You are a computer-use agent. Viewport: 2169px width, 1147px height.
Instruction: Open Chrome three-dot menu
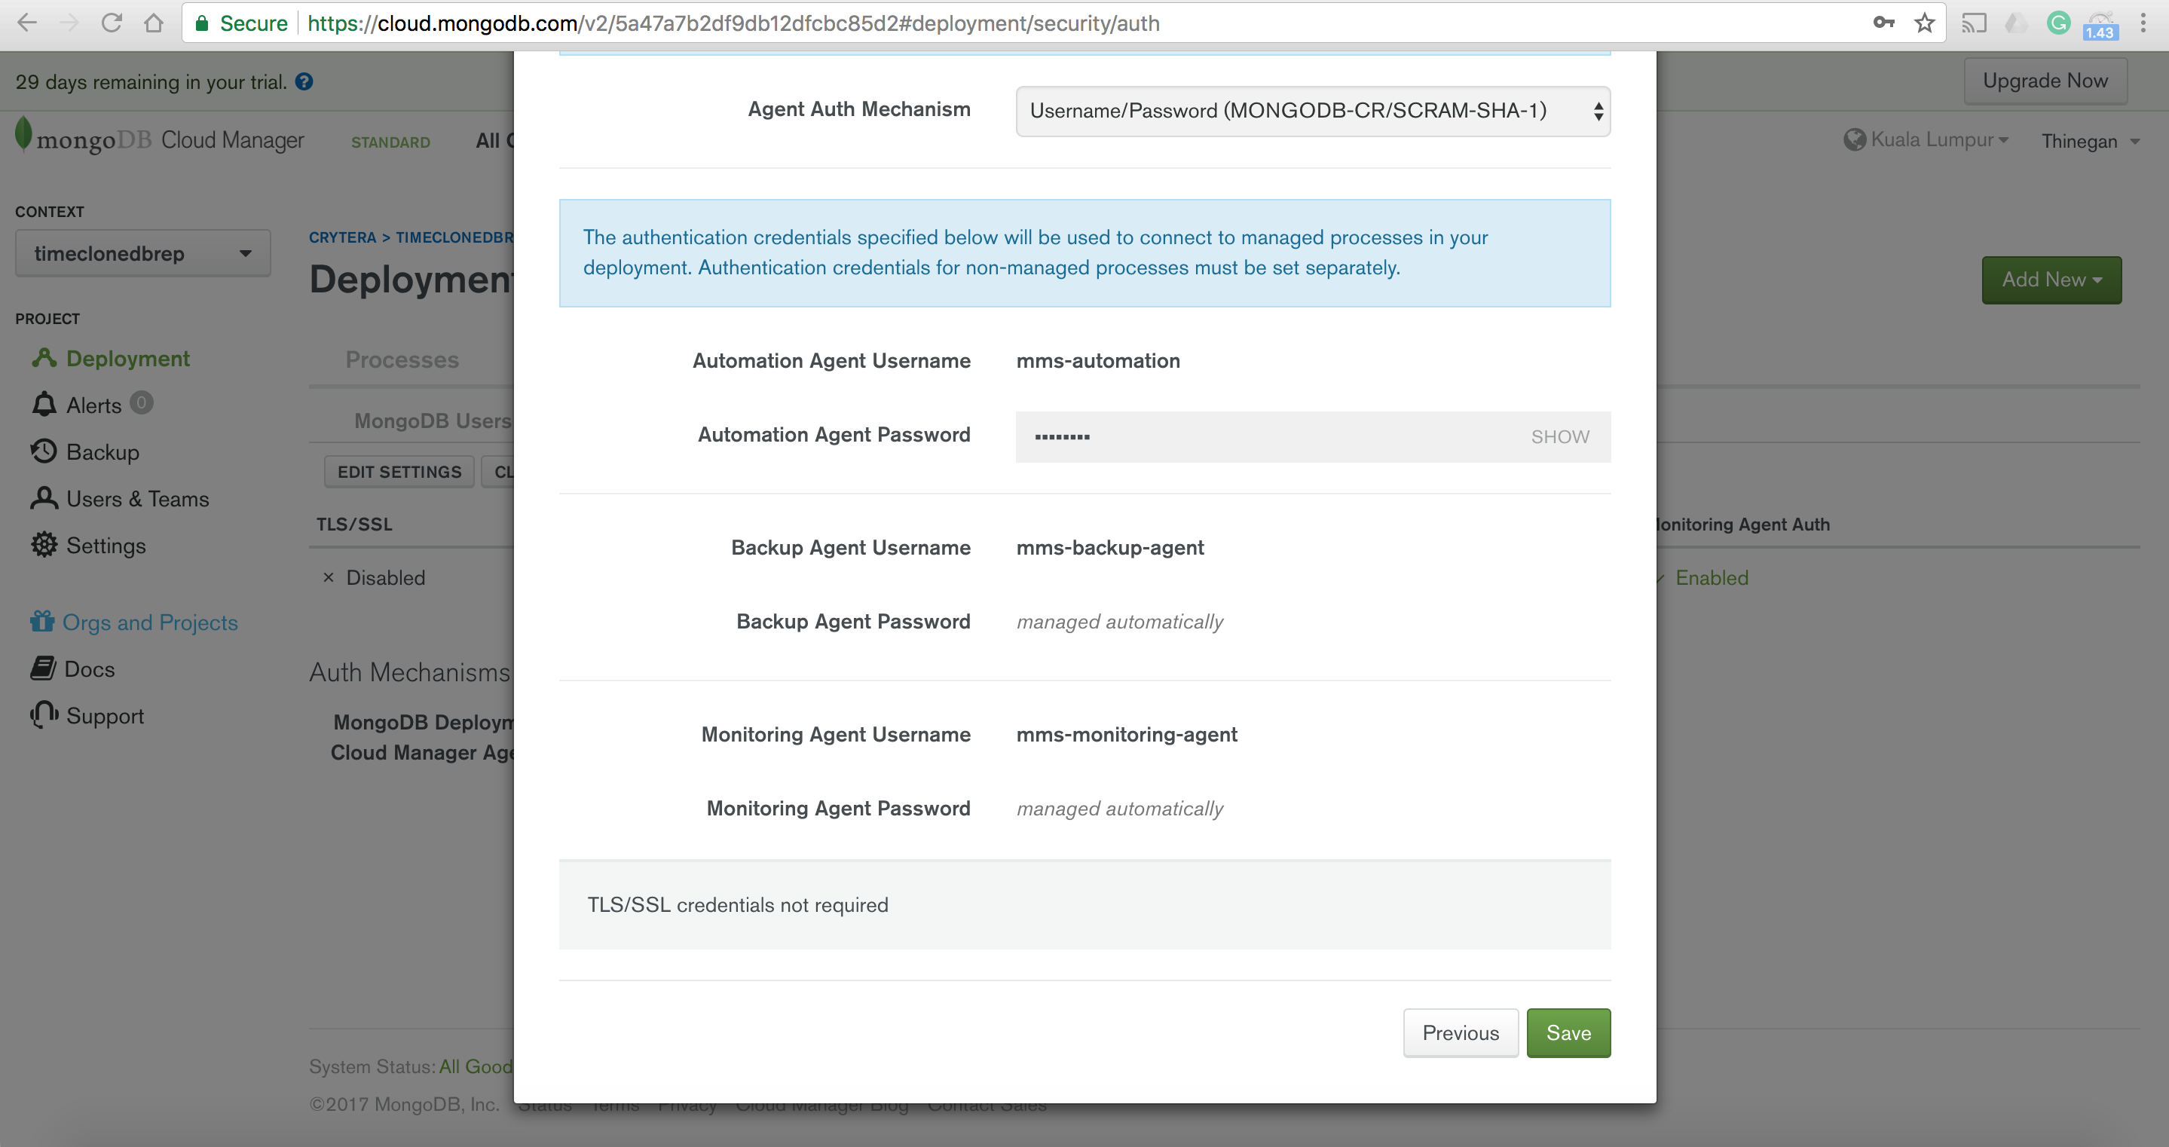tap(2143, 23)
